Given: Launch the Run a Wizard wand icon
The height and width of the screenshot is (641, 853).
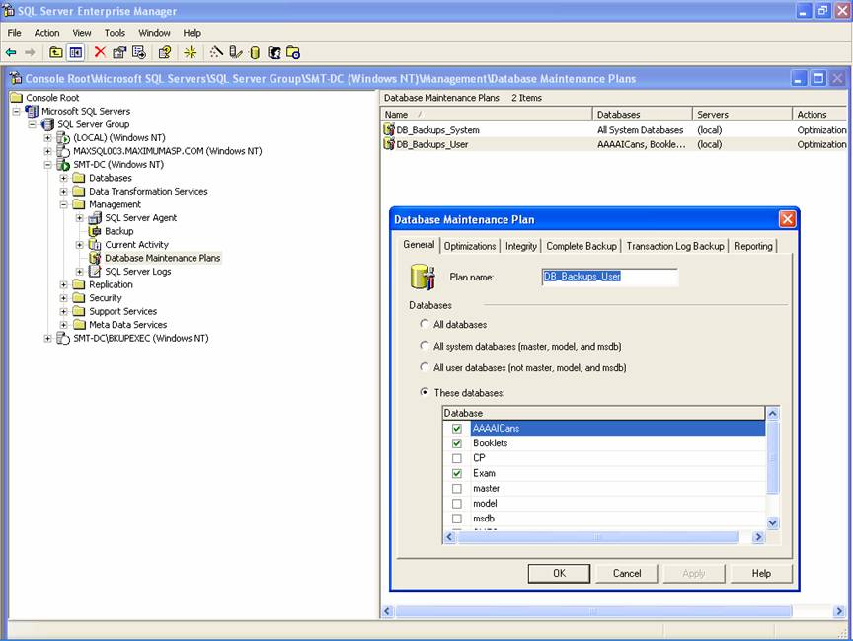Looking at the screenshot, I should click(x=216, y=52).
